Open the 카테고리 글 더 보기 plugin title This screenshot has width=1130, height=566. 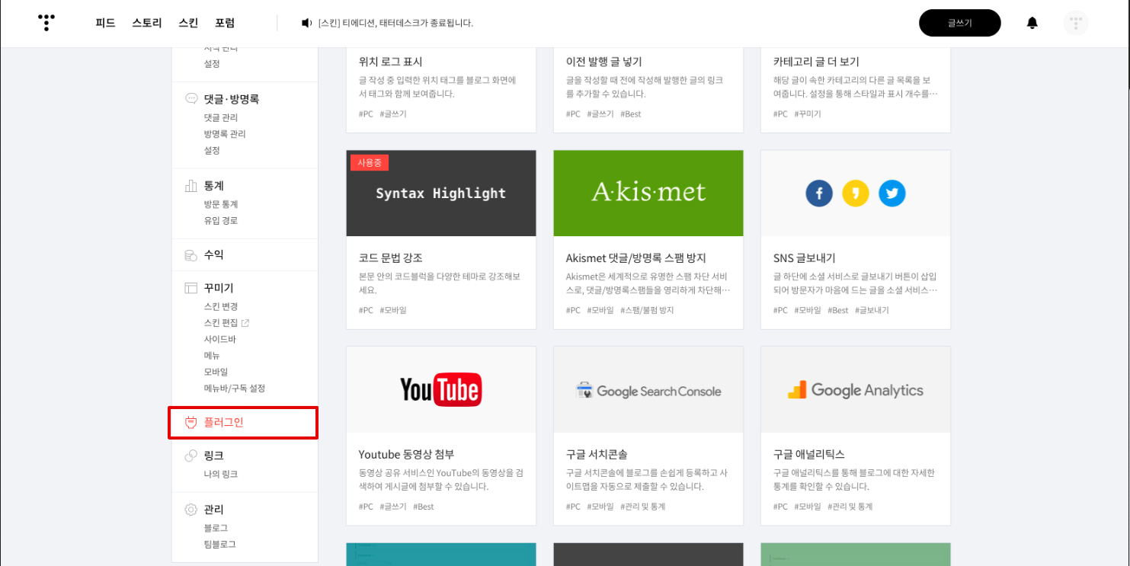tap(817, 62)
